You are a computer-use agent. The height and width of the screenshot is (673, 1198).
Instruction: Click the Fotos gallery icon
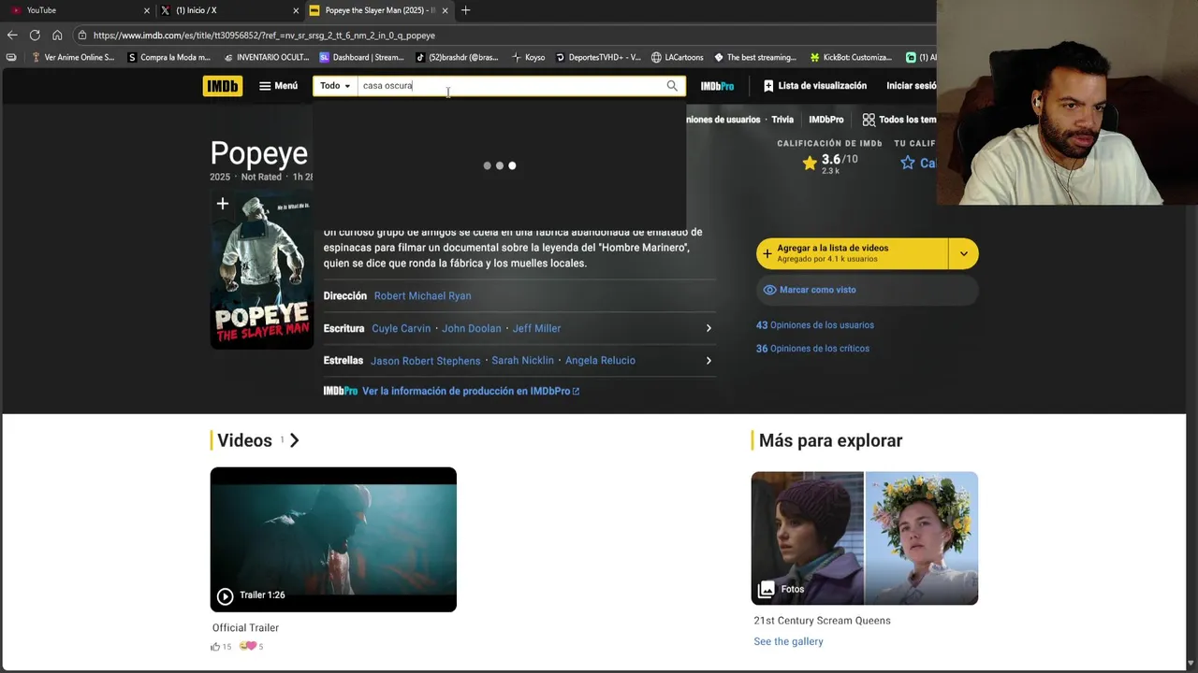pyautogui.click(x=767, y=589)
